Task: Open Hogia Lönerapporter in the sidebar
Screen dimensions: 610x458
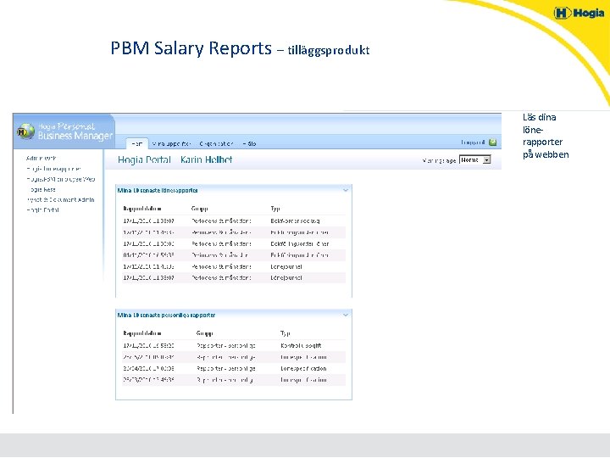Action: click(x=53, y=169)
